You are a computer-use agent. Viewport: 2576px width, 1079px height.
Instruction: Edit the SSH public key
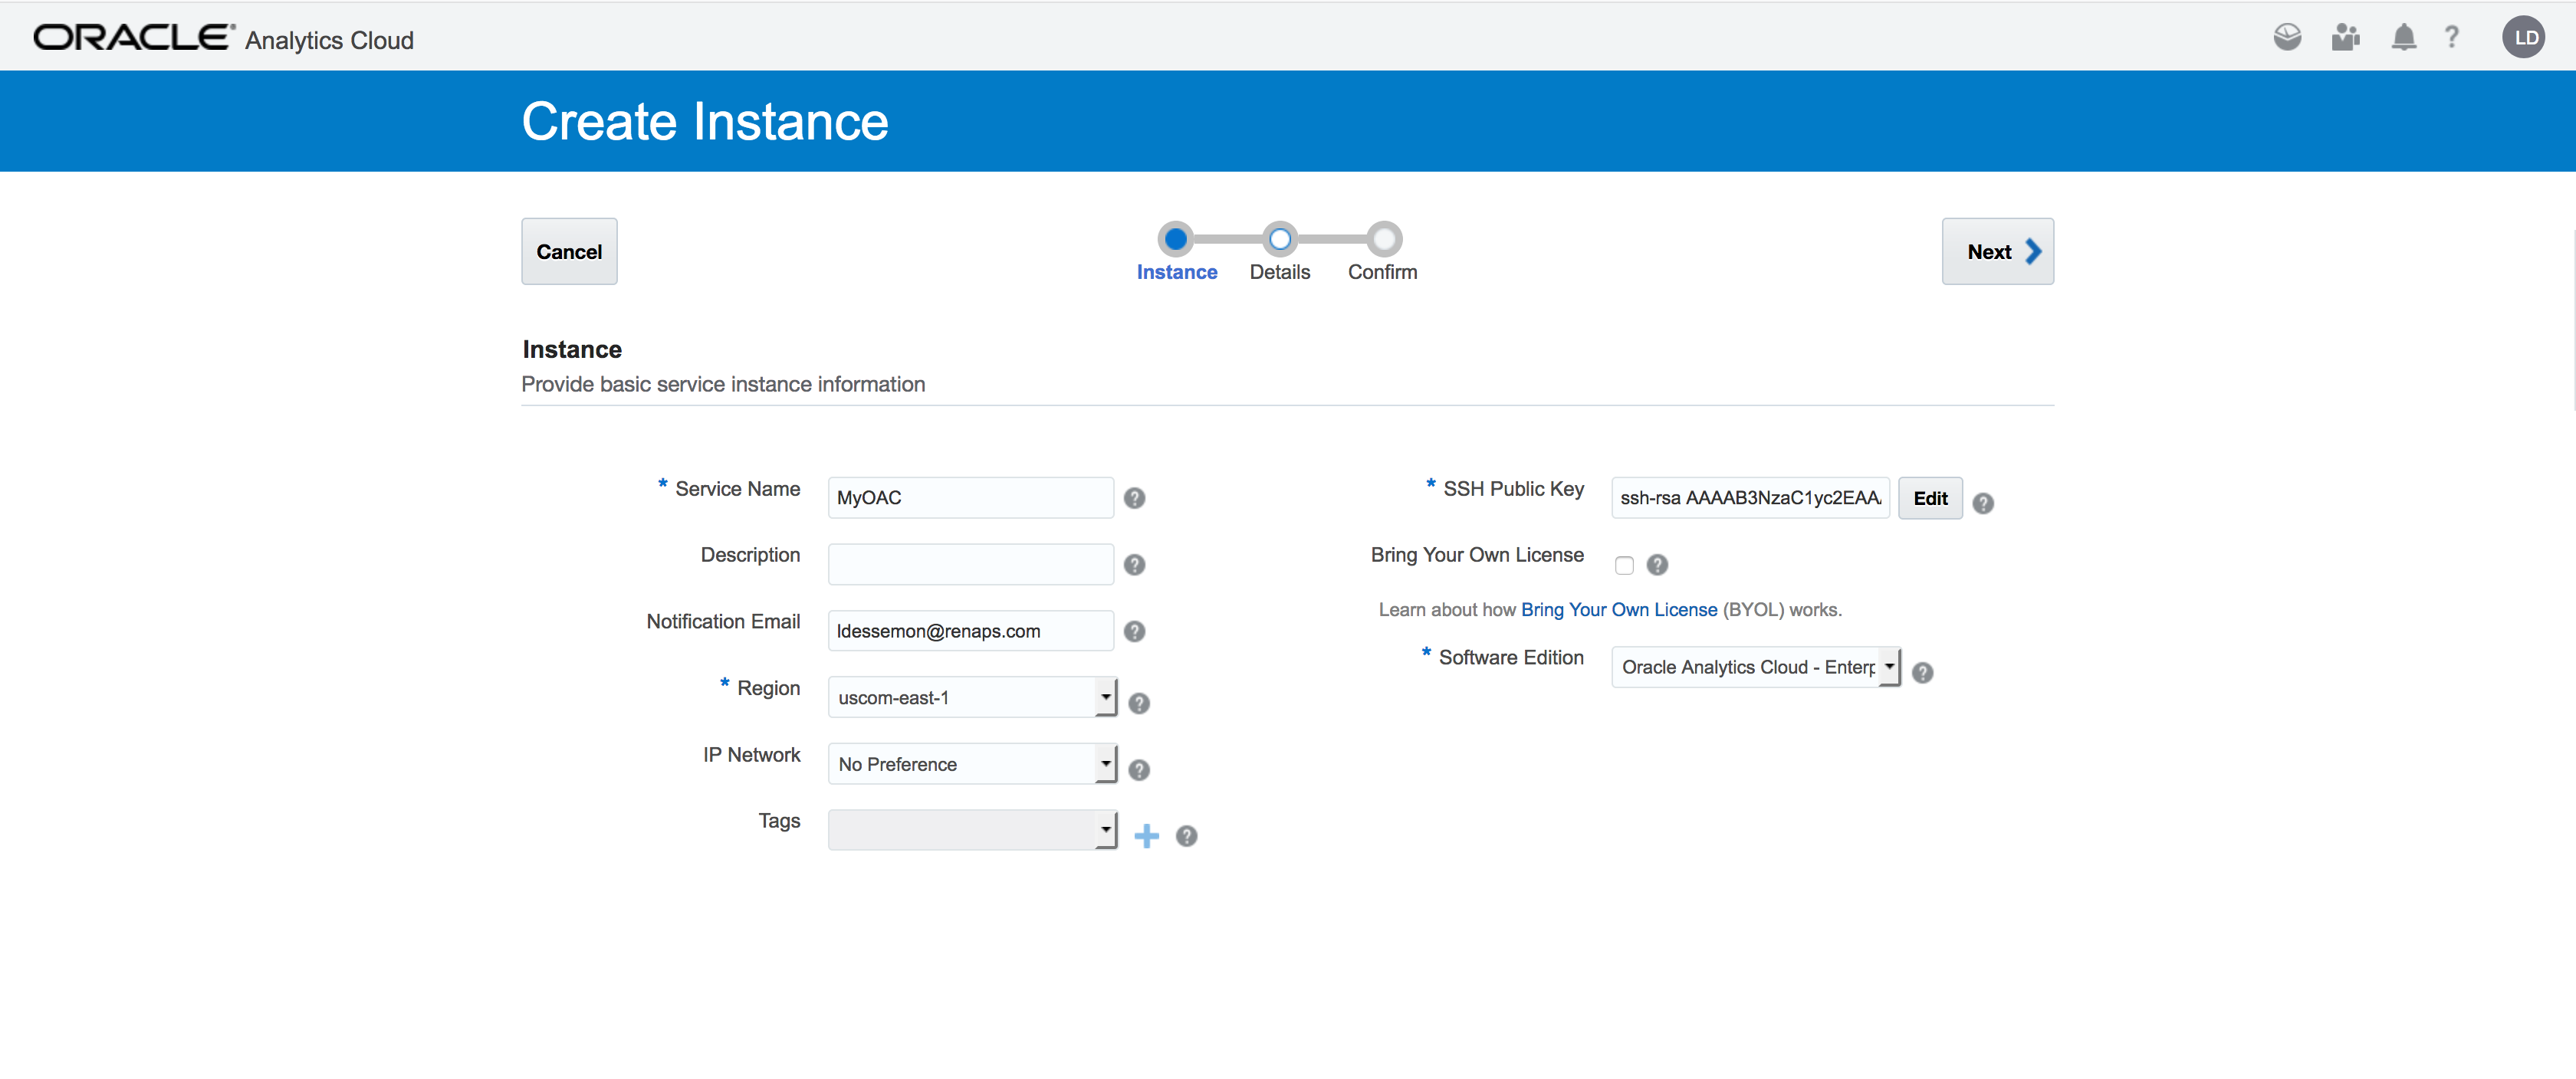point(1930,498)
